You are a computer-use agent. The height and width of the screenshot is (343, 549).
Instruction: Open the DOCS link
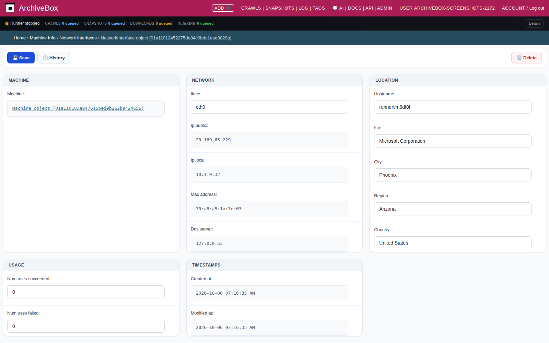[x=354, y=8]
